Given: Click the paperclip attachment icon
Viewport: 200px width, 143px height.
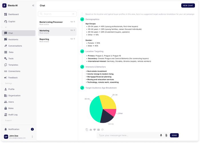Looking at the screenshot, I should click(166, 135).
